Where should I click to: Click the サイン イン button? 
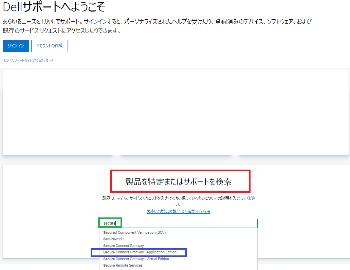click(16, 45)
